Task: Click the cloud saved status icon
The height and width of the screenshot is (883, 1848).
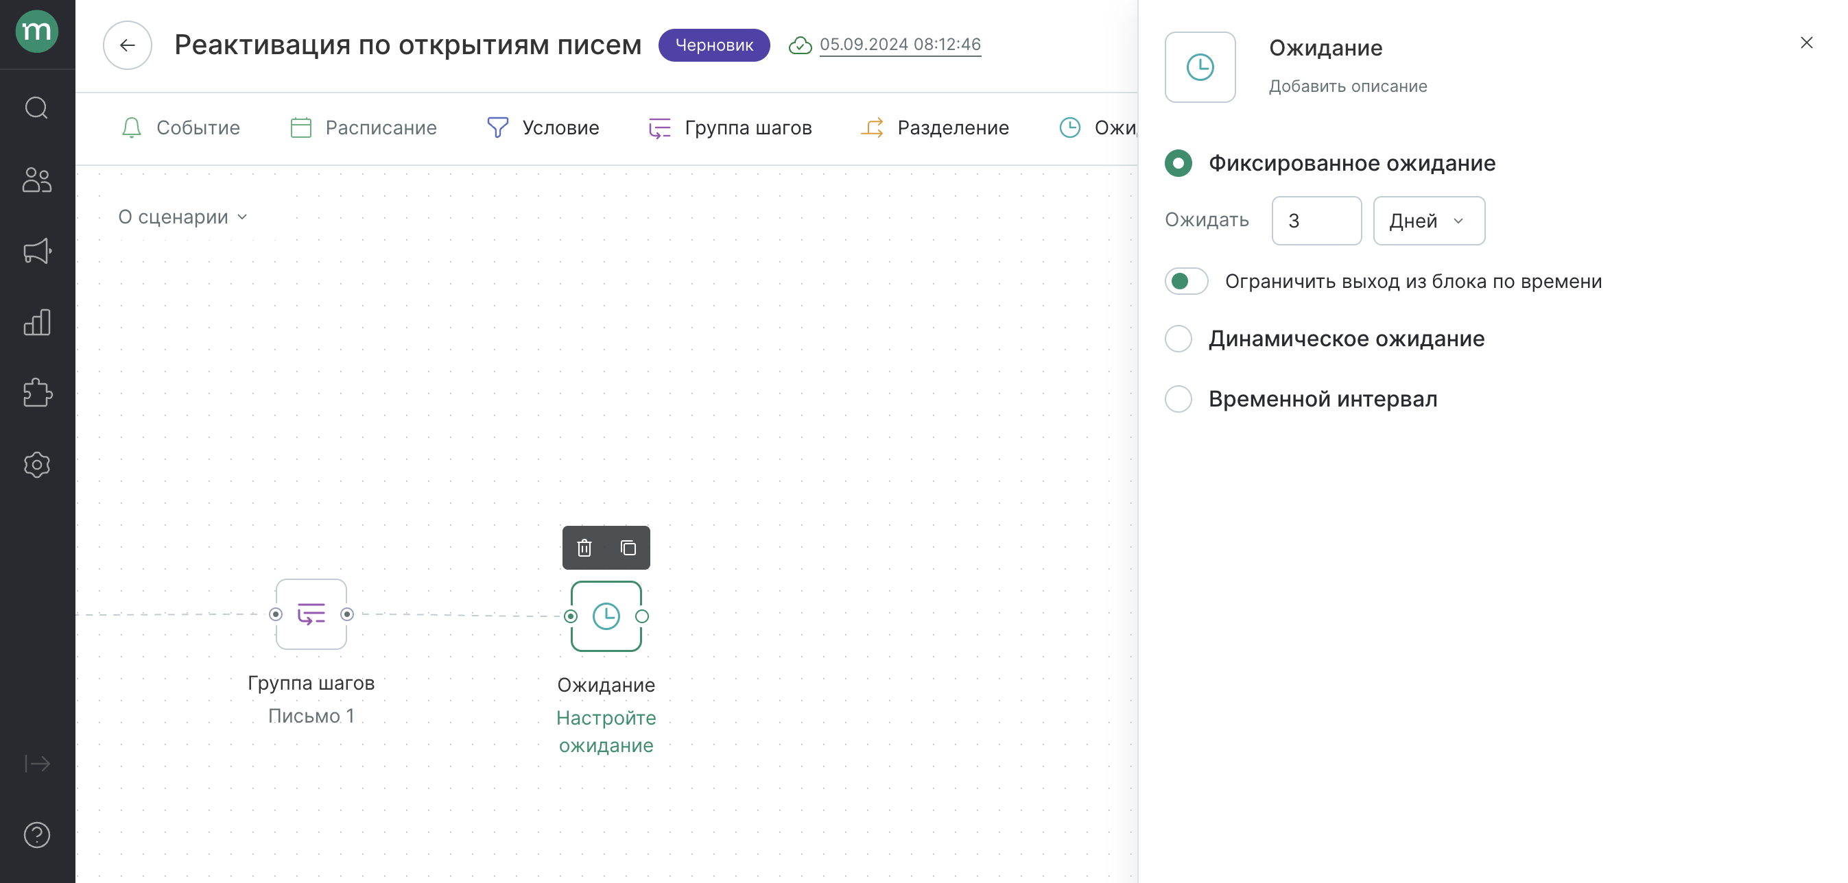Action: click(800, 46)
